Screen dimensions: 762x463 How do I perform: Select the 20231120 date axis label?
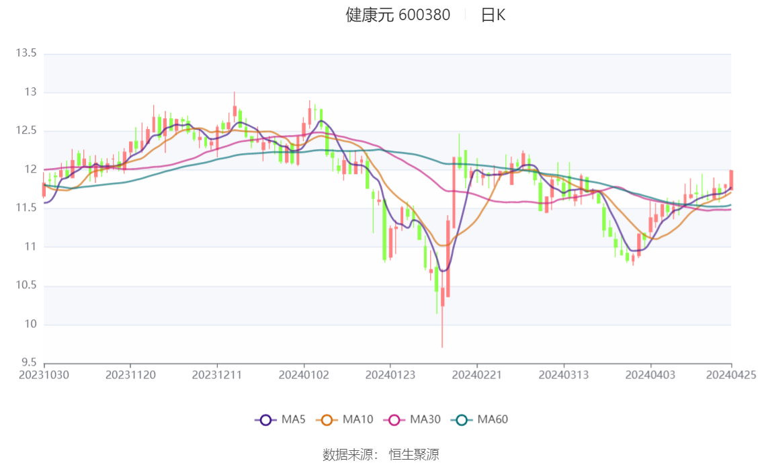pyautogui.click(x=130, y=375)
